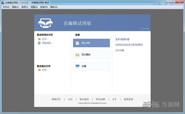Open the 关于 footer link
This screenshot has height=114, width=185.
114,99
